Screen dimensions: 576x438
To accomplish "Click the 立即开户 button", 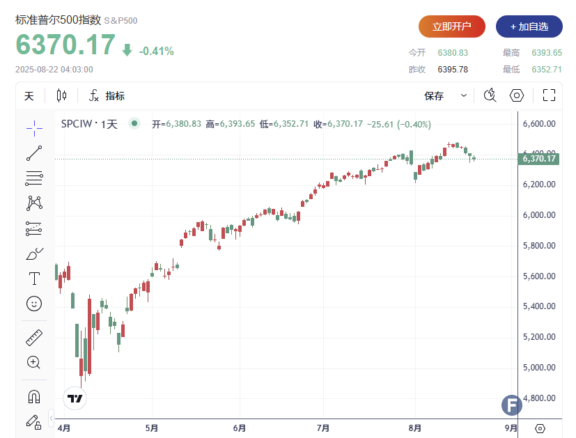I will tap(451, 26).
